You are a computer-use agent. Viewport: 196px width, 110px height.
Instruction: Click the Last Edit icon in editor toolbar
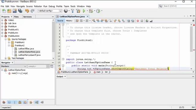77,21
